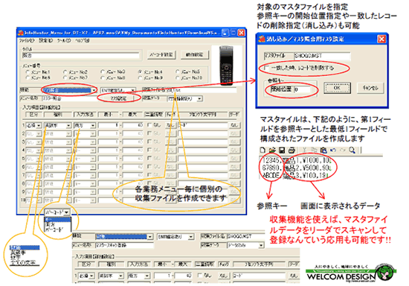This screenshot has width=409, height=286.
Task: Toggle the duplicate check checkbox in row 1
Action: click(x=149, y=125)
